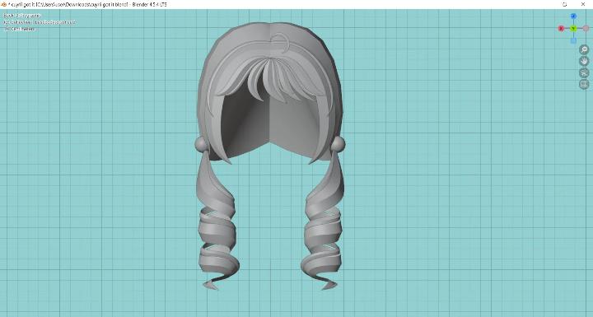Close the Blender window
593x317 pixels.
(583, 4)
